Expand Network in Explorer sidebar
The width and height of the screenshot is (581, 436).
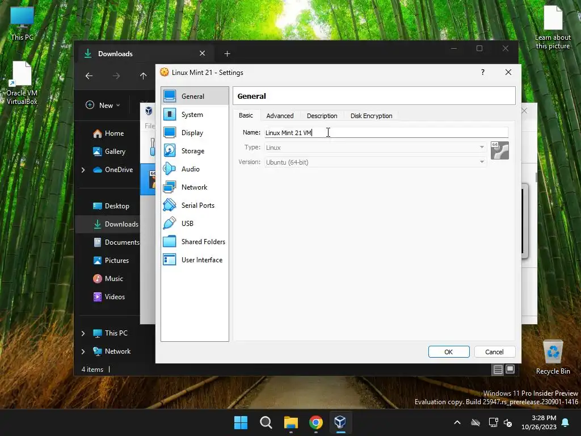[83, 351]
